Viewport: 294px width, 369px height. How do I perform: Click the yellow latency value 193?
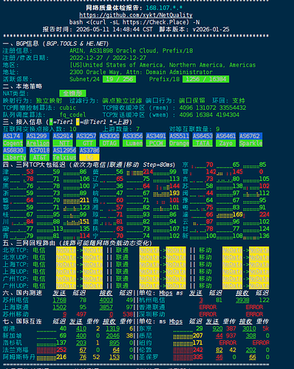[x=174, y=193]
